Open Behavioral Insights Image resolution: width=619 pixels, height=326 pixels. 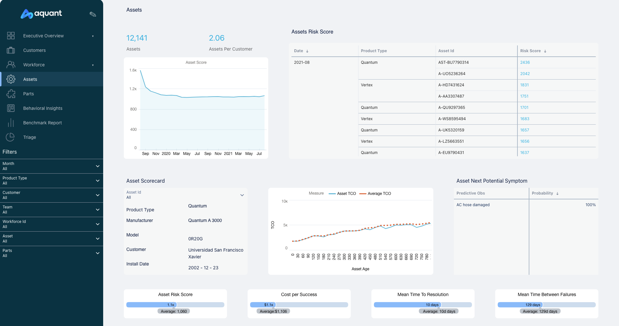43,108
